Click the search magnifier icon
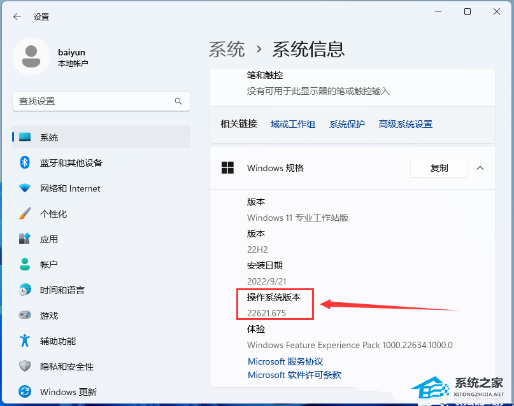 pos(178,101)
